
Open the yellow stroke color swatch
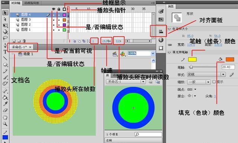[192, 59]
